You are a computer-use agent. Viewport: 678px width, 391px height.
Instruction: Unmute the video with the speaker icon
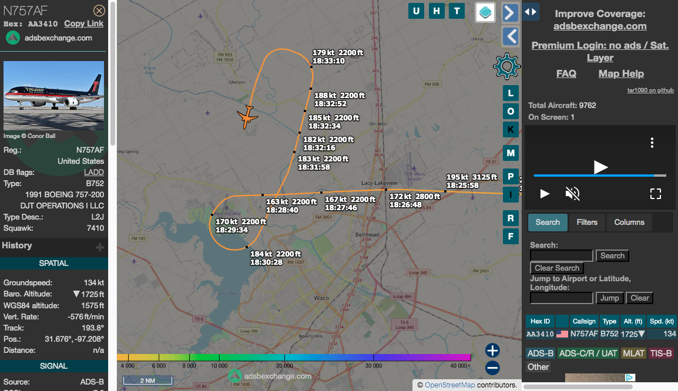pyautogui.click(x=572, y=194)
